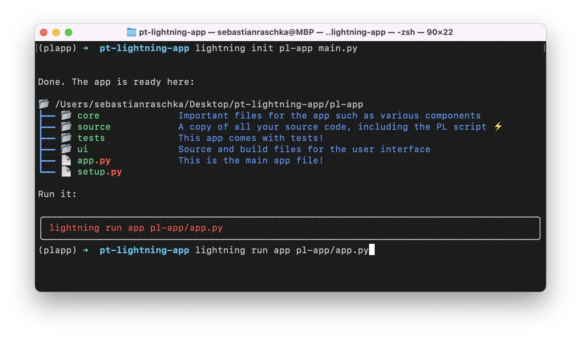Click the 'app.py' file name in tree
The height and width of the screenshot is (338, 581).
point(94,161)
